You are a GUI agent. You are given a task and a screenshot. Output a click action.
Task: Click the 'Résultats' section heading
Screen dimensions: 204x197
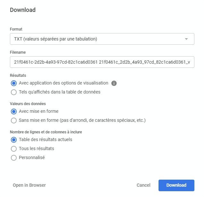(18, 75)
